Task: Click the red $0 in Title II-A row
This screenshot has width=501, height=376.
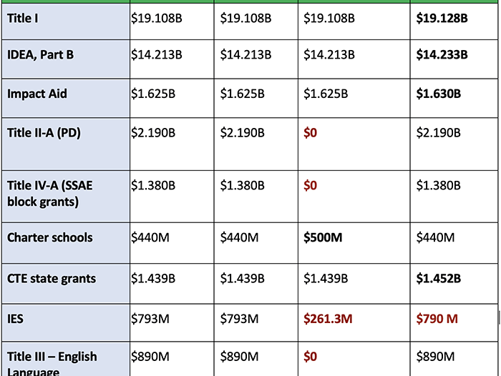Action: [310, 133]
